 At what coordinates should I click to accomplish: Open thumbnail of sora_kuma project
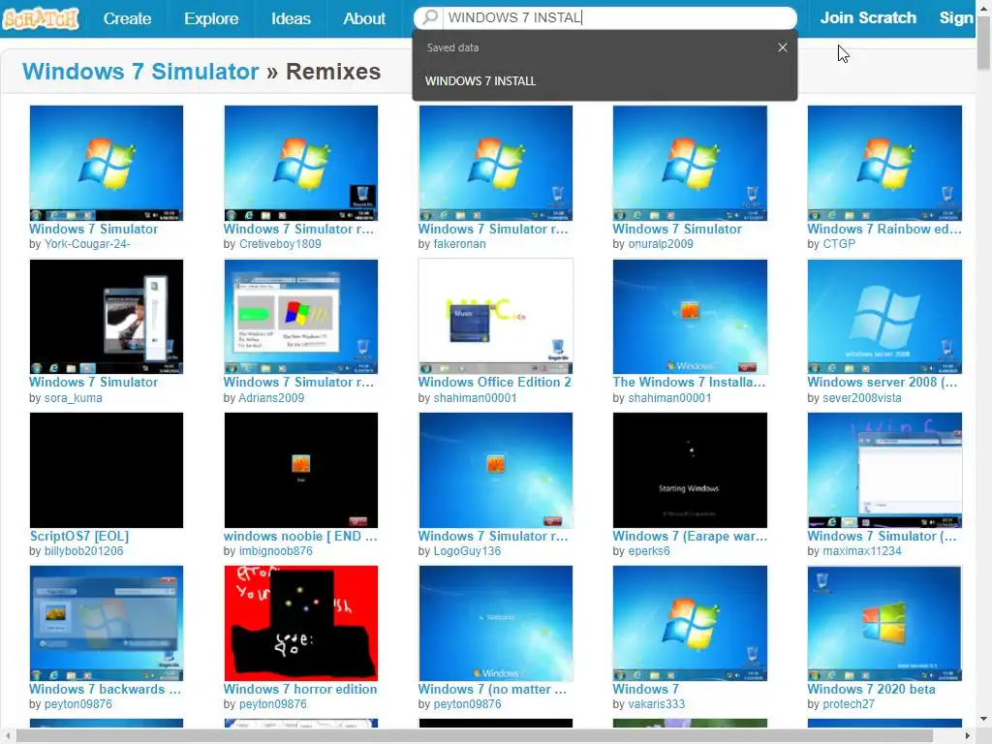coord(107,317)
